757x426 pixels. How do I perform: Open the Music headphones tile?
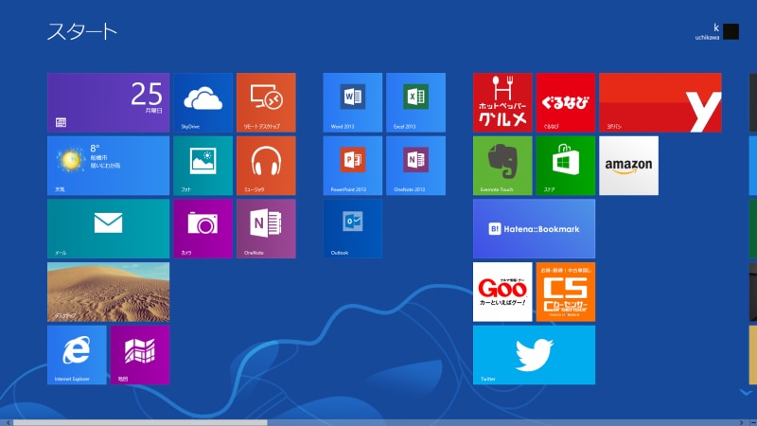click(x=266, y=165)
